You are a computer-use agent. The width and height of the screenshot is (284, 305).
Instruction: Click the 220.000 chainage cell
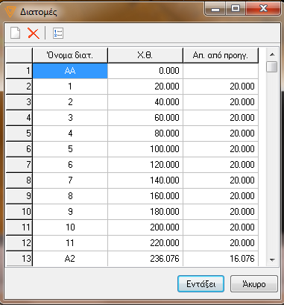[x=145, y=243]
